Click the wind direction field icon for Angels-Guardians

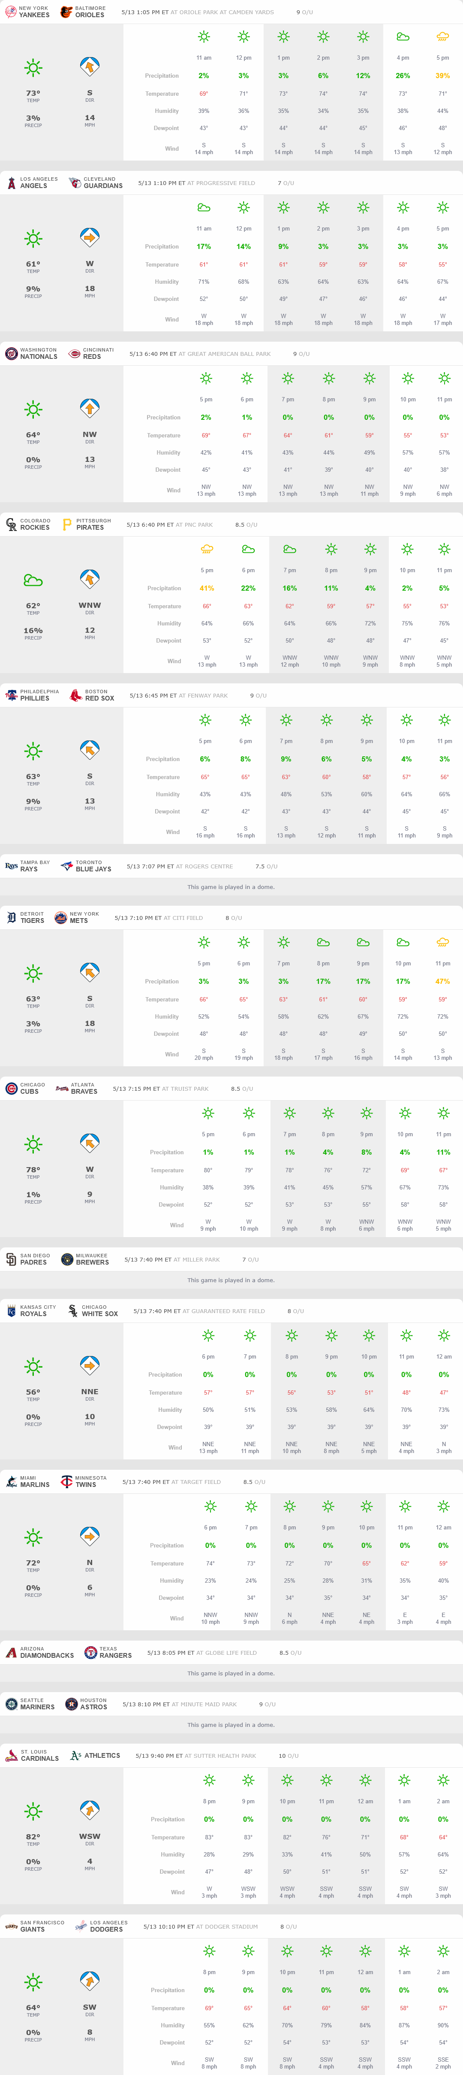[x=89, y=238]
